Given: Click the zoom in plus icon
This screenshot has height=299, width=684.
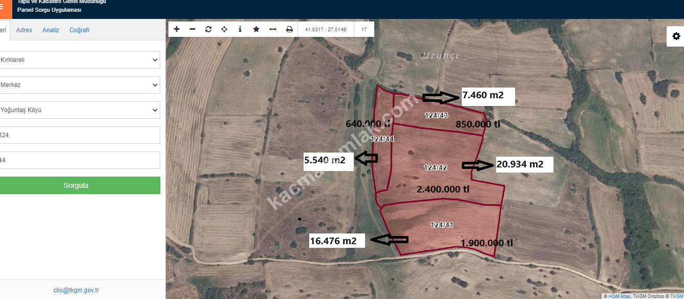Looking at the screenshot, I should [177, 29].
